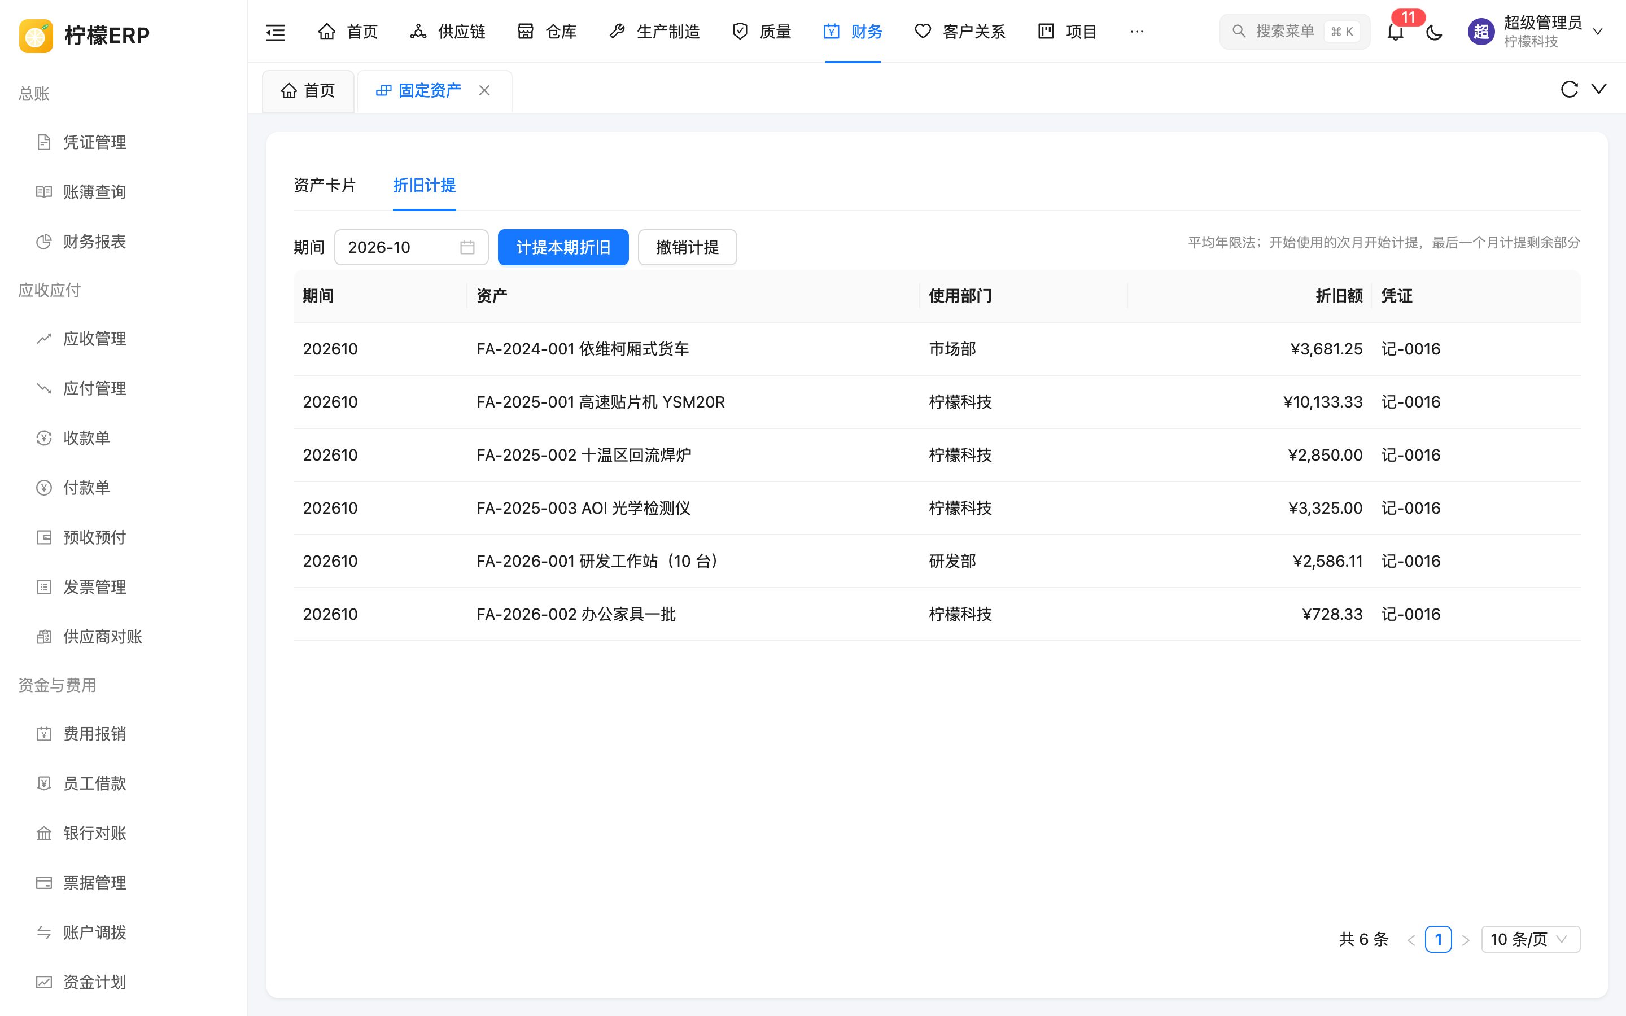Screen dimensions: 1626x1016
Task: Expand the tab bar options chevron
Action: click(x=1599, y=89)
